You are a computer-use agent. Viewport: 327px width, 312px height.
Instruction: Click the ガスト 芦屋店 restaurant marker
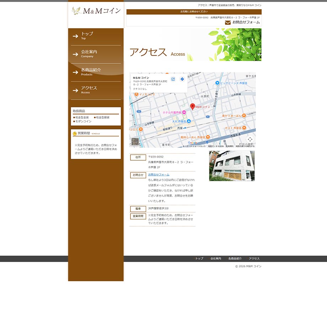click(x=244, y=128)
